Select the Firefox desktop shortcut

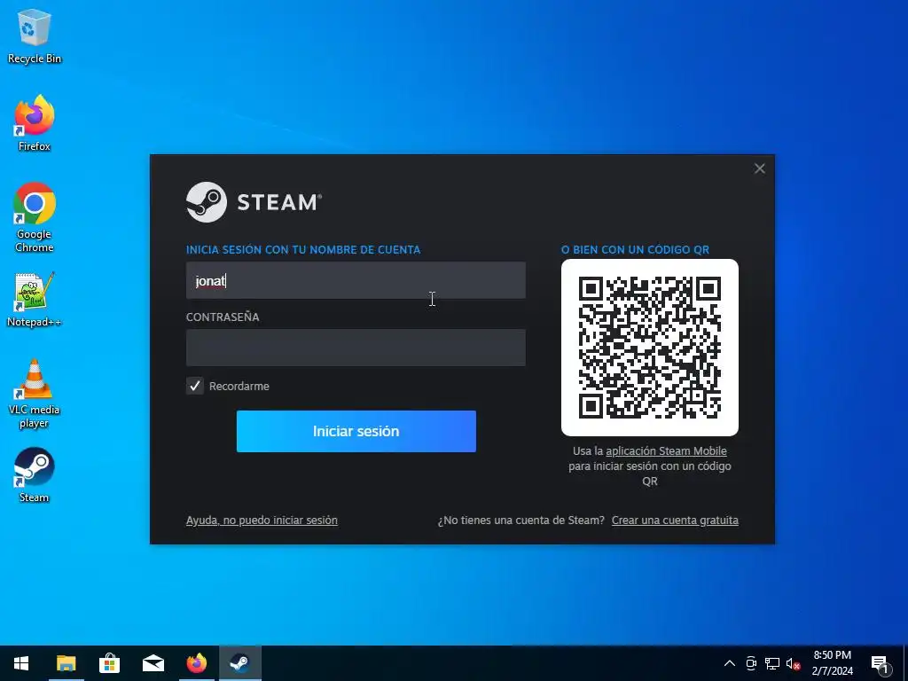[x=35, y=123]
